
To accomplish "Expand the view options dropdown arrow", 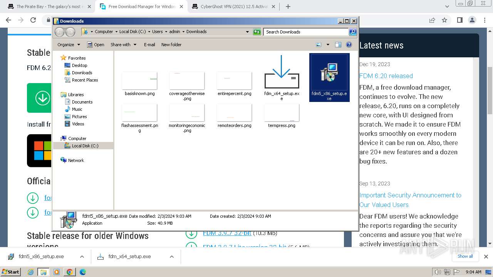I will click(x=328, y=45).
